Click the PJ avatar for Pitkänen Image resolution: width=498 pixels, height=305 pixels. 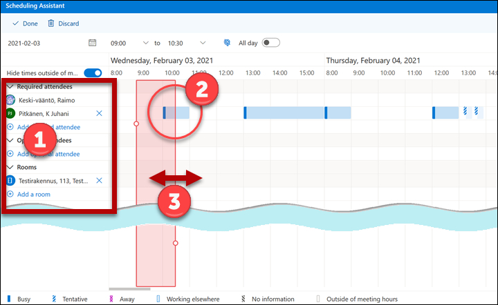point(10,113)
